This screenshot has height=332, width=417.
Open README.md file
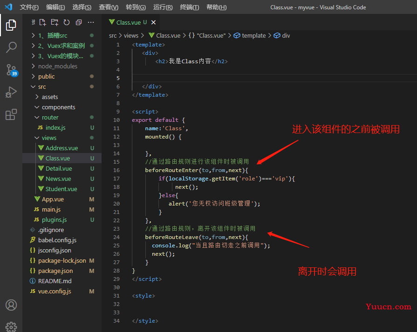62,281
